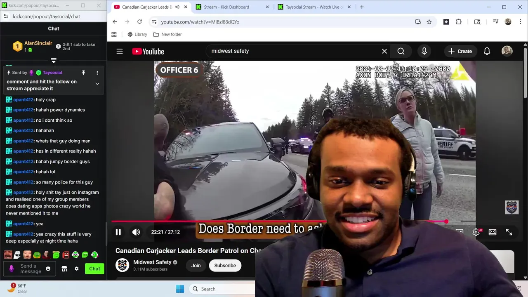This screenshot has width=528, height=297.
Task: Open the Kick emoji picker smiley
Action: click(48, 269)
